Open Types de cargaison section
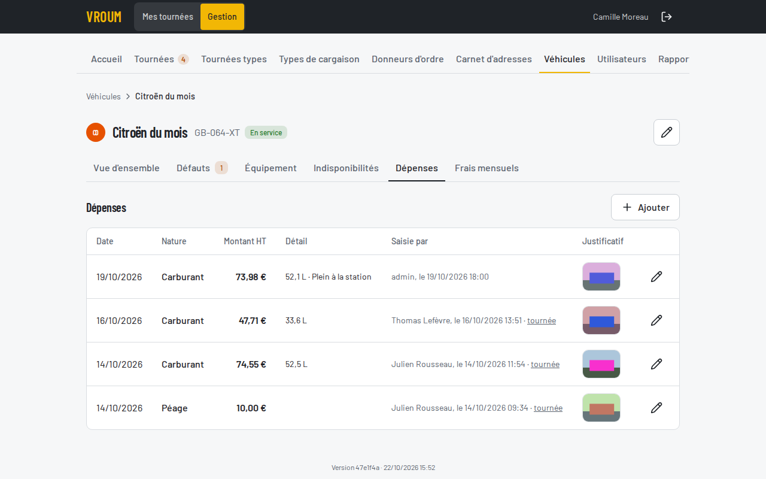 coord(319,59)
